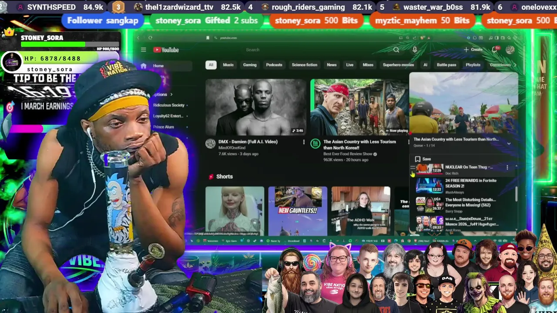Open Best Ever Food Review Show channel name

[x=348, y=154]
